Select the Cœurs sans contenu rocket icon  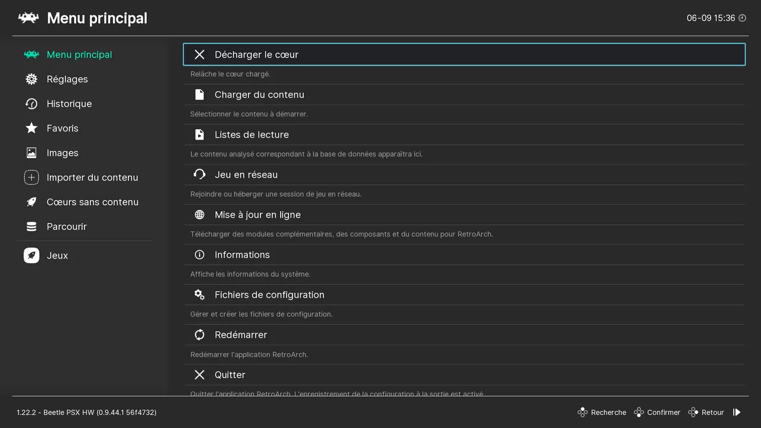point(32,202)
